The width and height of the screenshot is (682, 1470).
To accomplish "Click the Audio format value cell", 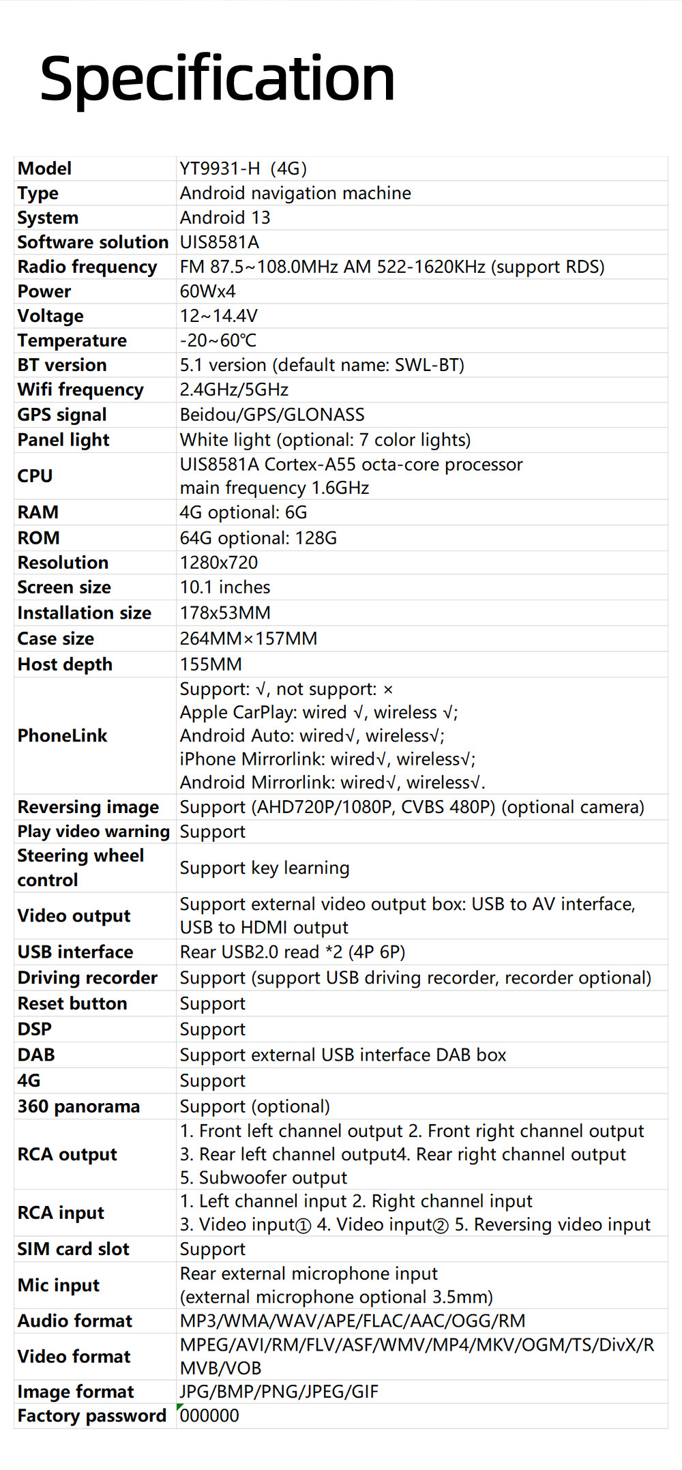I will pyautogui.click(x=353, y=1321).
